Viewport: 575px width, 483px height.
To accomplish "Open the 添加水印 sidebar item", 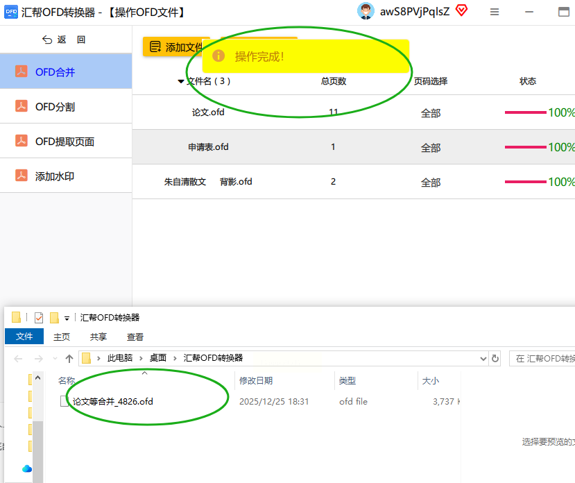I will [66, 176].
